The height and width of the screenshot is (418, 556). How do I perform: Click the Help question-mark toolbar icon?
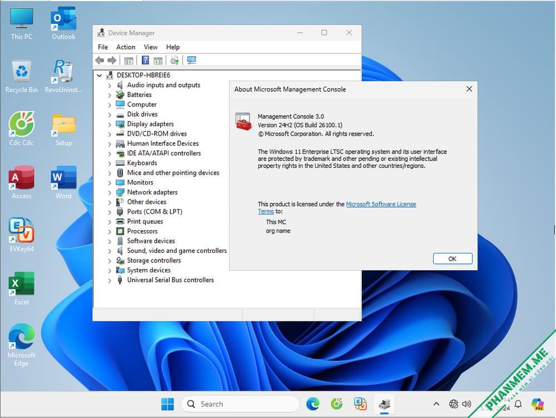pos(145,60)
